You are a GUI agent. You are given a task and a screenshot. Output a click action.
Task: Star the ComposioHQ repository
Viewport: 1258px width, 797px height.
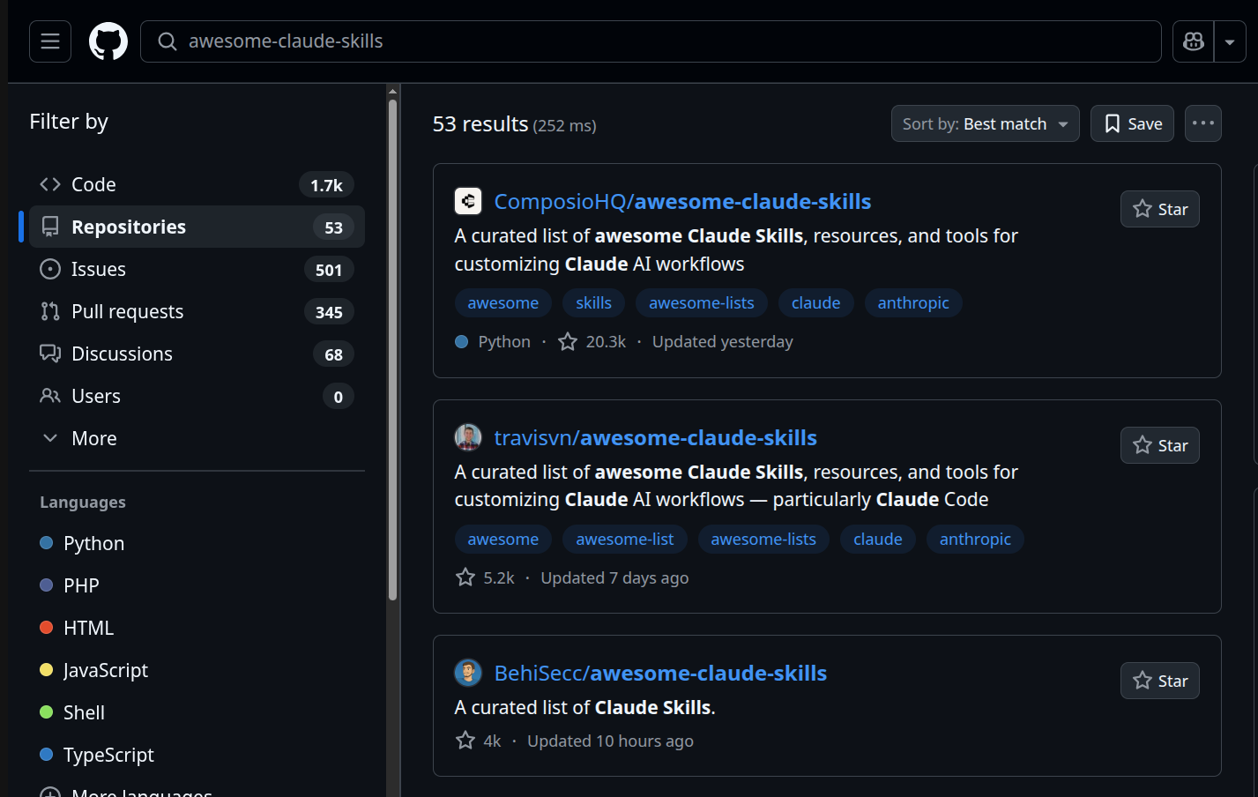[x=1159, y=209]
